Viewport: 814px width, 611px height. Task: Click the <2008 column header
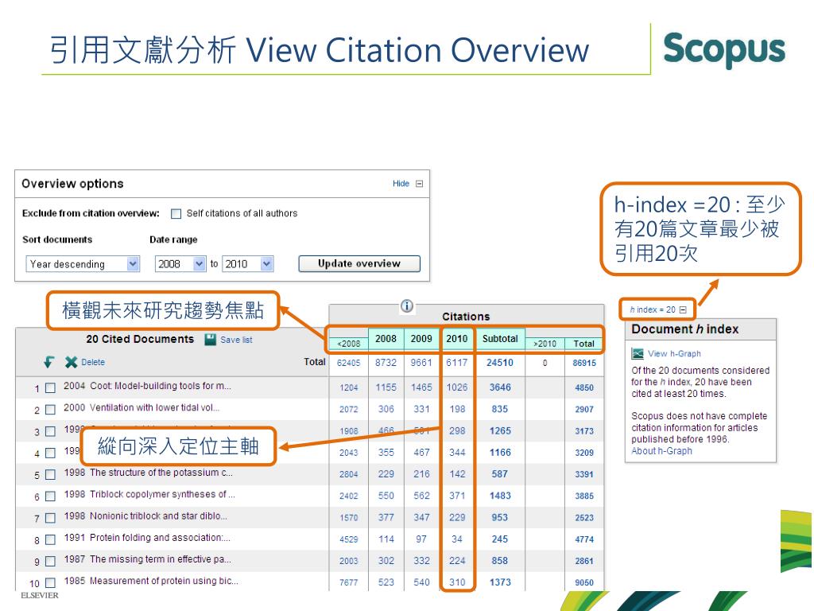(x=349, y=344)
